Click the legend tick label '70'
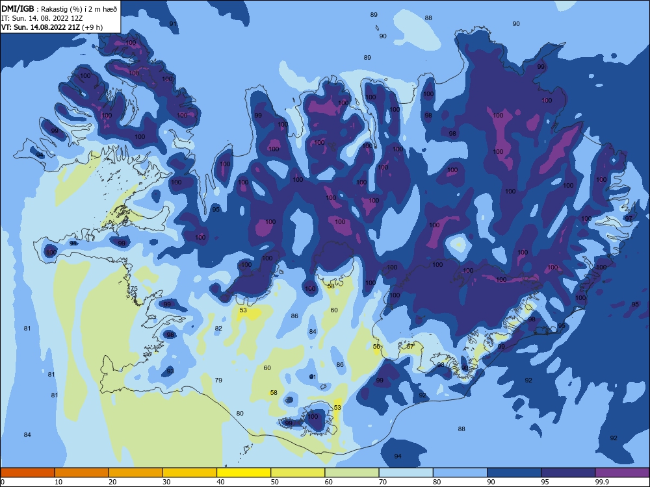Image resolution: width=650 pixels, height=487 pixels. [383, 482]
